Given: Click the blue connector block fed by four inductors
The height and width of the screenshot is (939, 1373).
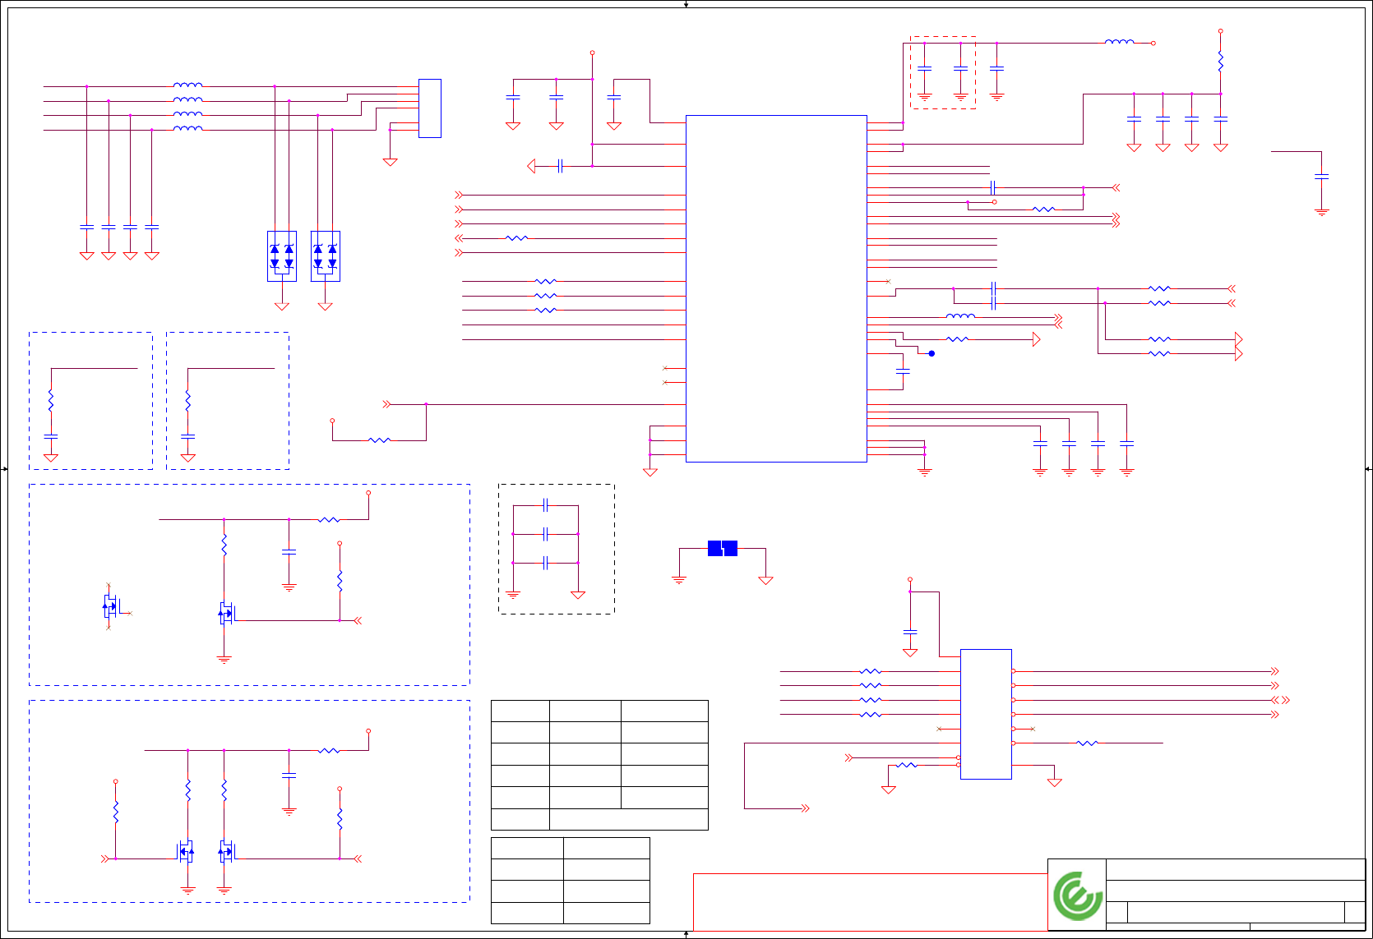Looking at the screenshot, I should coord(430,108).
